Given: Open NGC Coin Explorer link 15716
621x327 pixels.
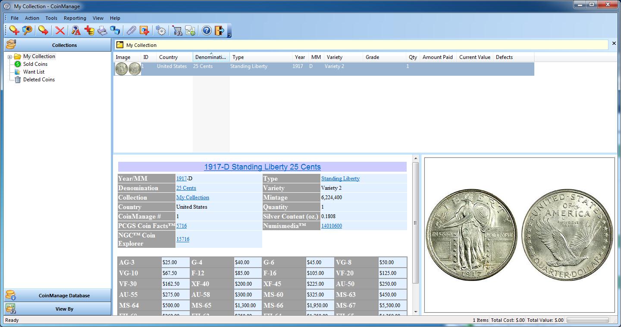Looking at the screenshot, I should (183, 239).
